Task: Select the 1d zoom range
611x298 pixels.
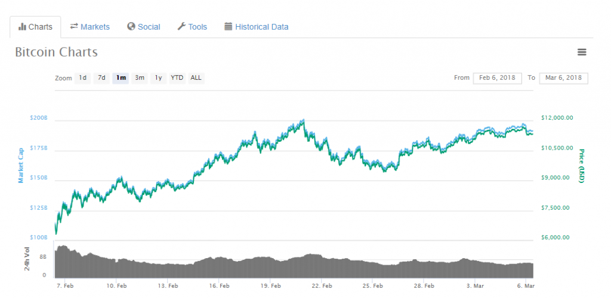Action: click(x=82, y=78)
